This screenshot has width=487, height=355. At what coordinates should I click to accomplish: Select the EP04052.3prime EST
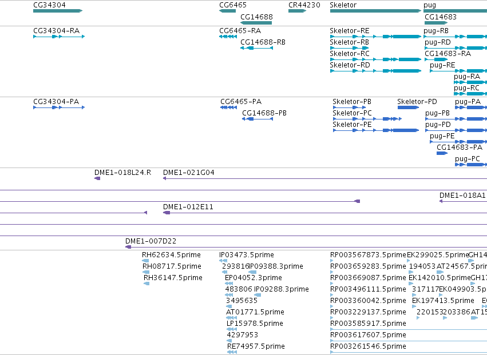229,284
